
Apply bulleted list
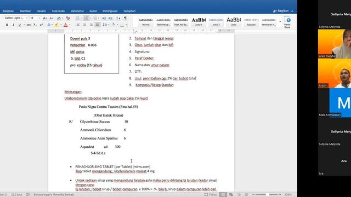[x=77, y=18]
